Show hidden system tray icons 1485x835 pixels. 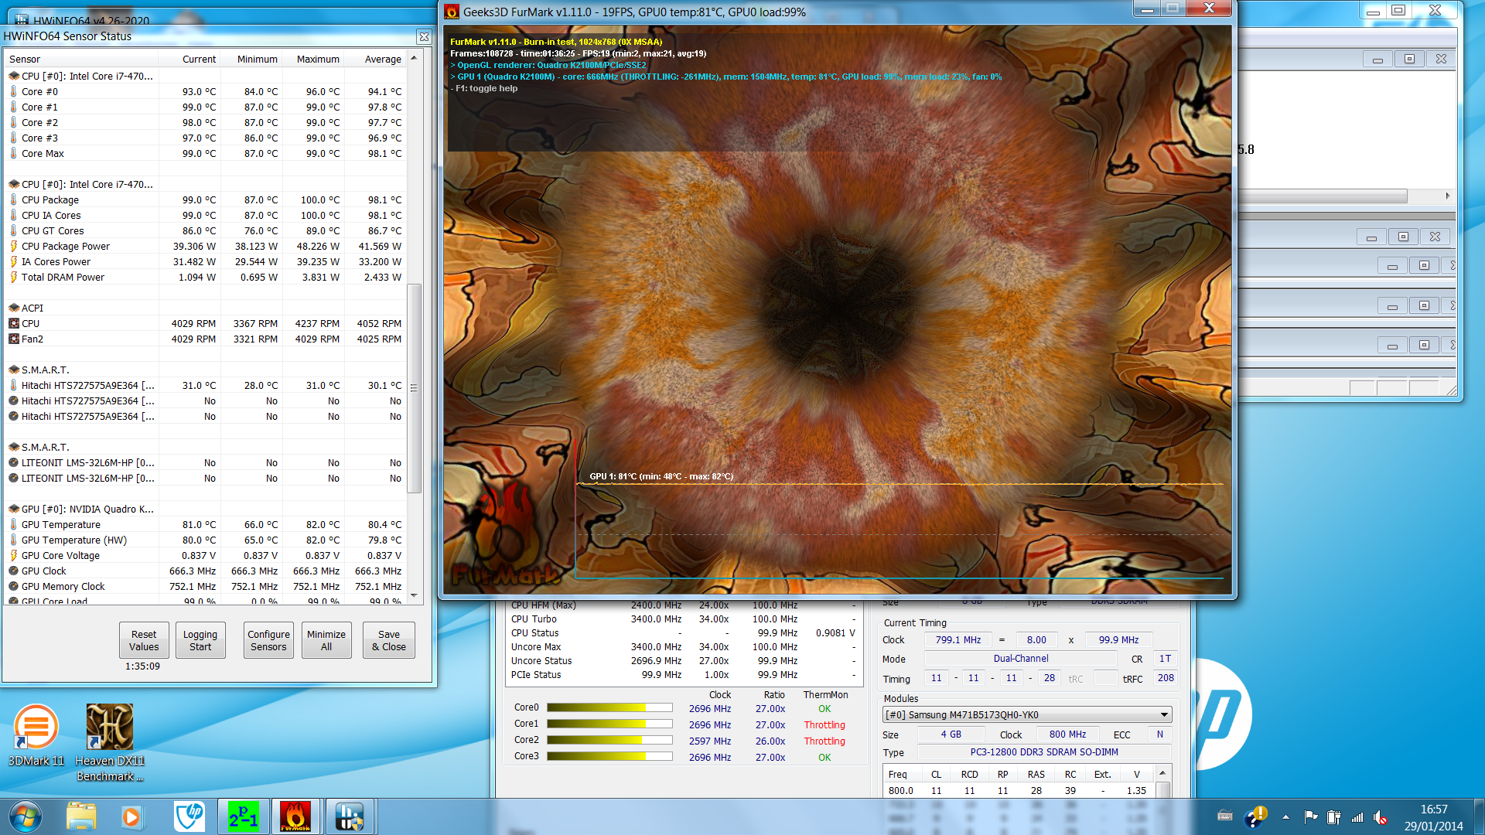1285,817
